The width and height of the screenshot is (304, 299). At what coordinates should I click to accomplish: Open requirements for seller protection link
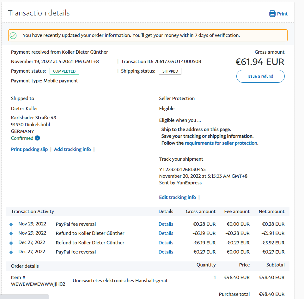coord(221,143)
